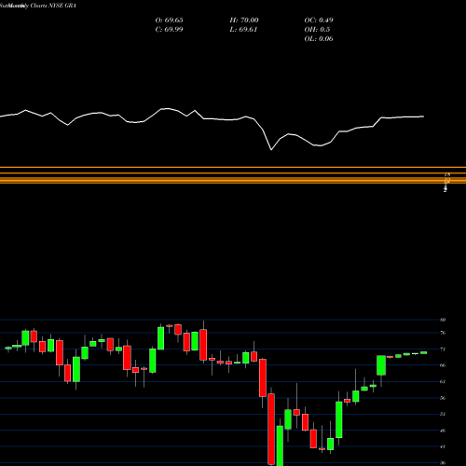Click the OC: 0.49 reading
Image resolution: width=466 pixels, height=466 pixels.
click(319, 21)
